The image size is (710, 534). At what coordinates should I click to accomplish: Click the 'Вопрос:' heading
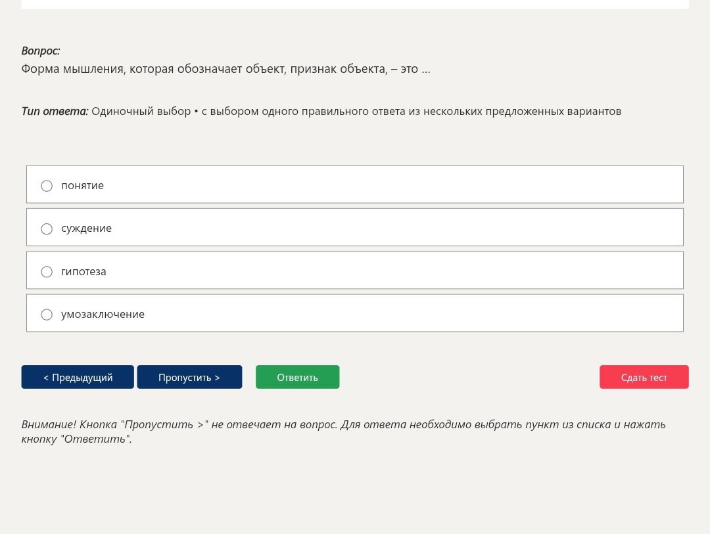point(41,51)
